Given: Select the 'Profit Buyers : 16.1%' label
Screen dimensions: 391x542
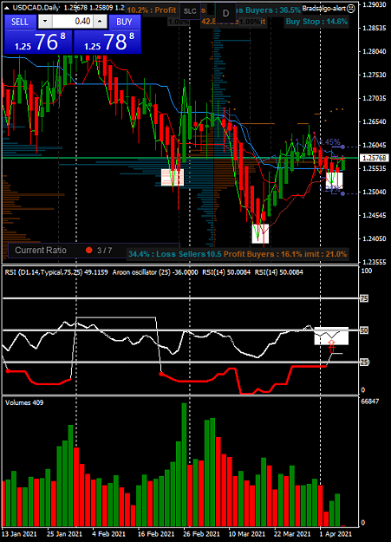Looking at the screenshot, I should click(263, 254).
